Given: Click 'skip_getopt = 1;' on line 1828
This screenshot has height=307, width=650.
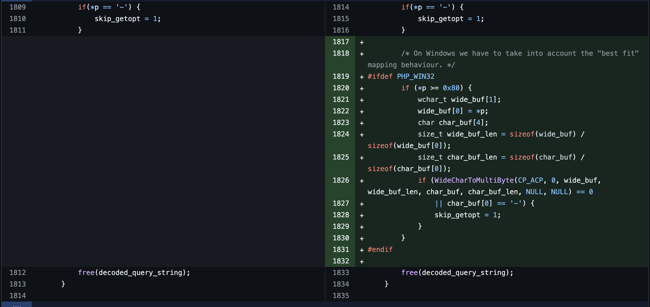Looking at the screenshot, I should 468,215.
